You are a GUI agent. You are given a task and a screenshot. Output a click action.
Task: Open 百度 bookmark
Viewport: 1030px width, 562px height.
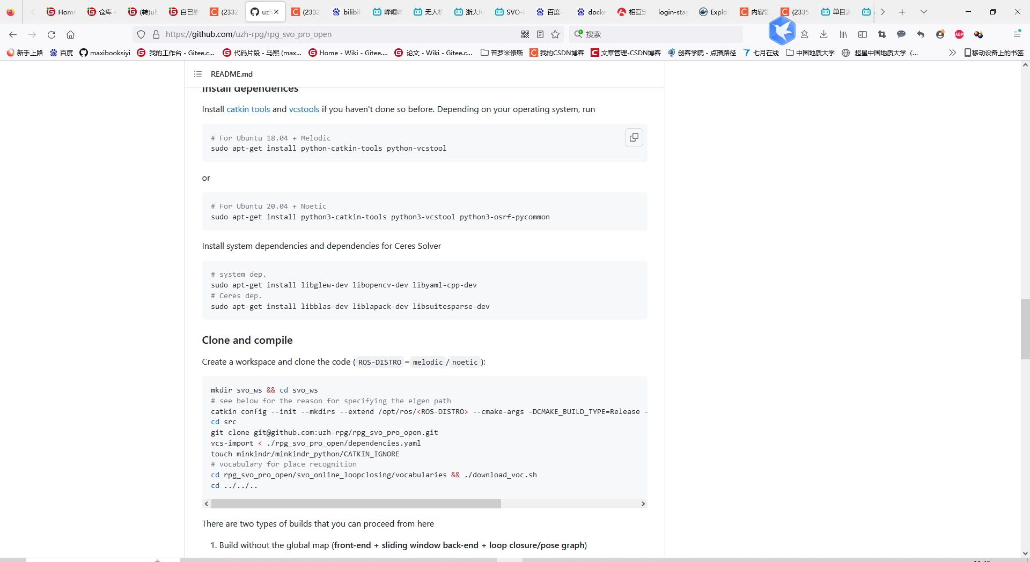click(x=61, y=53)
